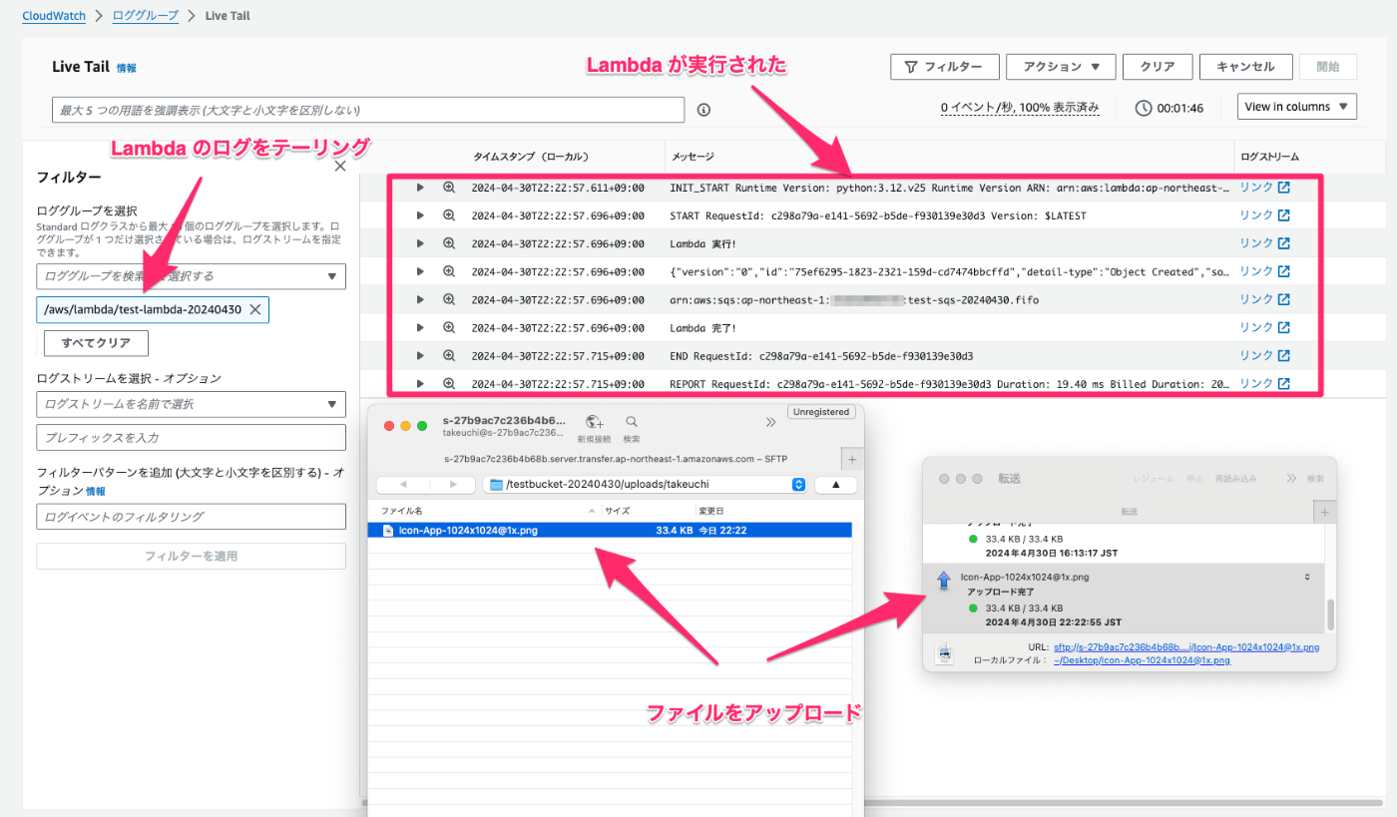The height and width of the screenshot is (817, 1397).
Task: Click the プレフィックスを入力 field
Action: pyautogui.click(x=192, y=437)
